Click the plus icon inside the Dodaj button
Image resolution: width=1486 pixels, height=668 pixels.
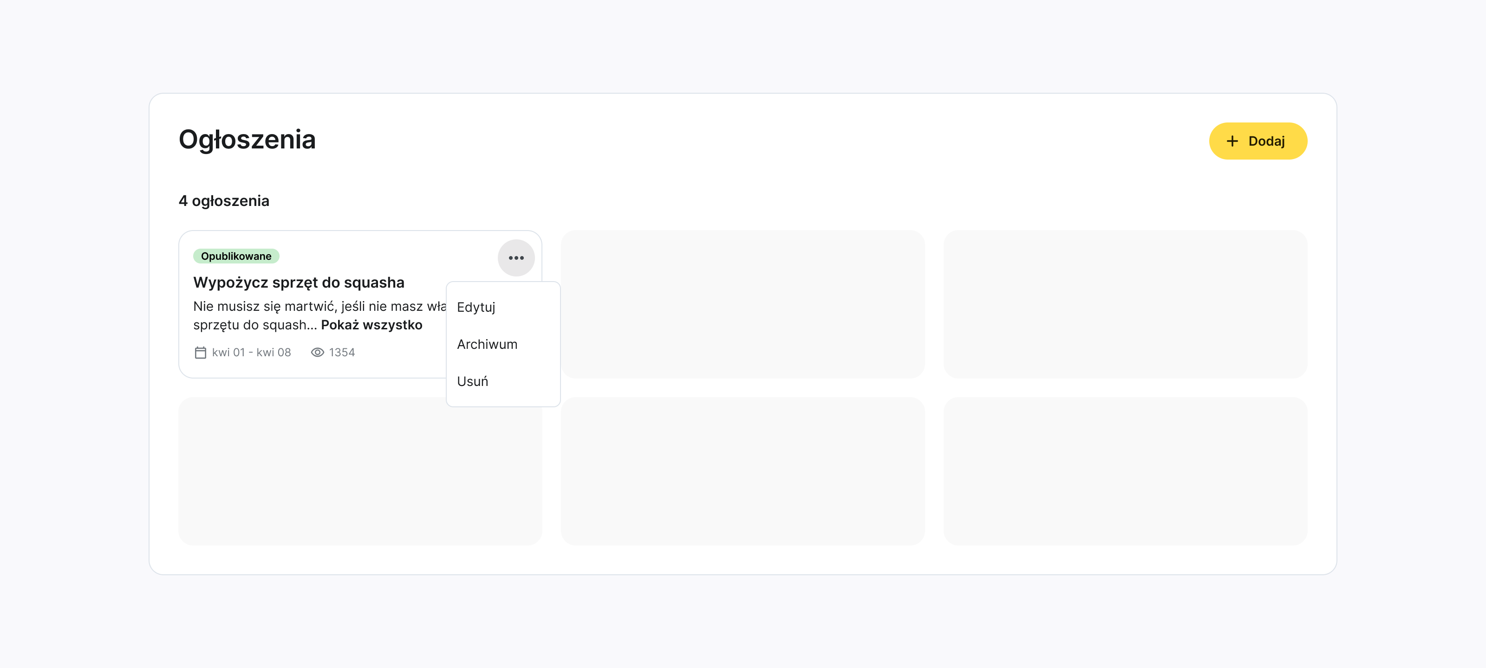(1232, 141)
